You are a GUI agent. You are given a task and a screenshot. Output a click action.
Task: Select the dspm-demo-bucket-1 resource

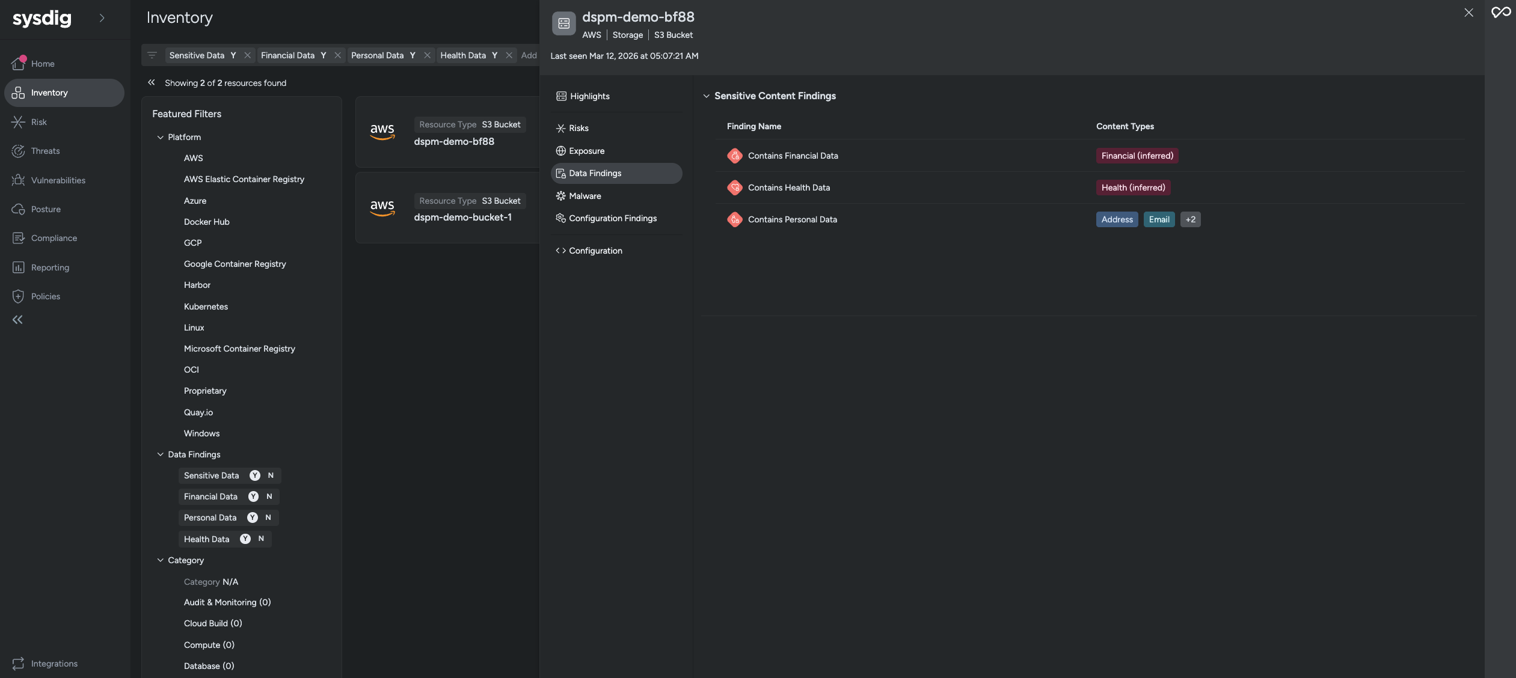click(462, 217)
